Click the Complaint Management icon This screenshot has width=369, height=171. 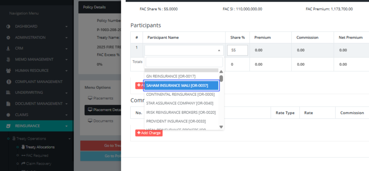tap(8, 82)
